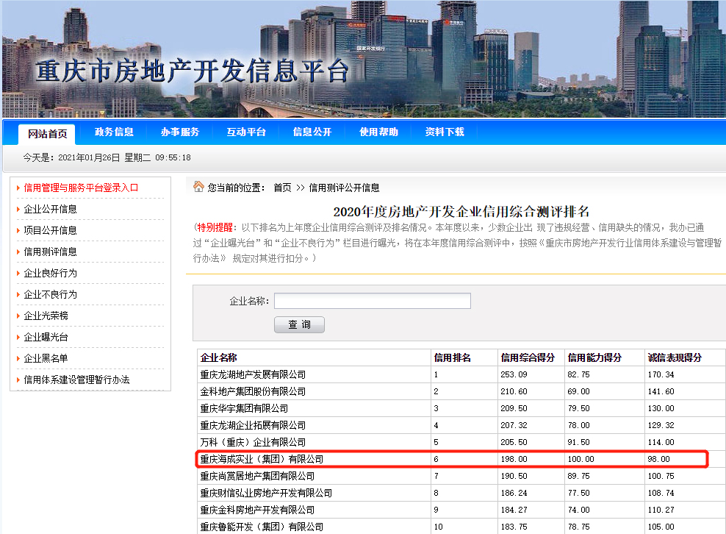The width and height of the screenshot is (726, 534).
Task: Click the 企业名称 search input field
Action: 372,301
